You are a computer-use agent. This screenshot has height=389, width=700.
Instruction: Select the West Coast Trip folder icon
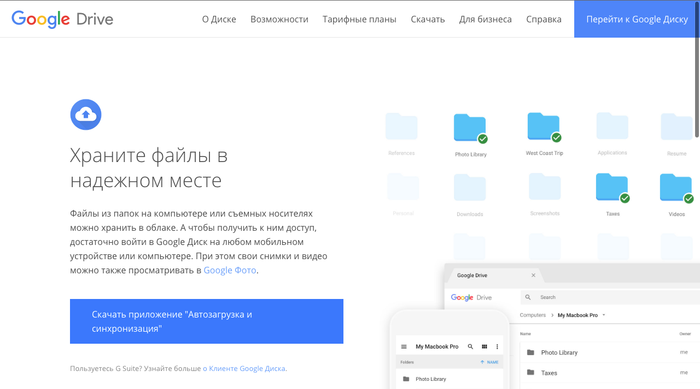pos(544,127)
